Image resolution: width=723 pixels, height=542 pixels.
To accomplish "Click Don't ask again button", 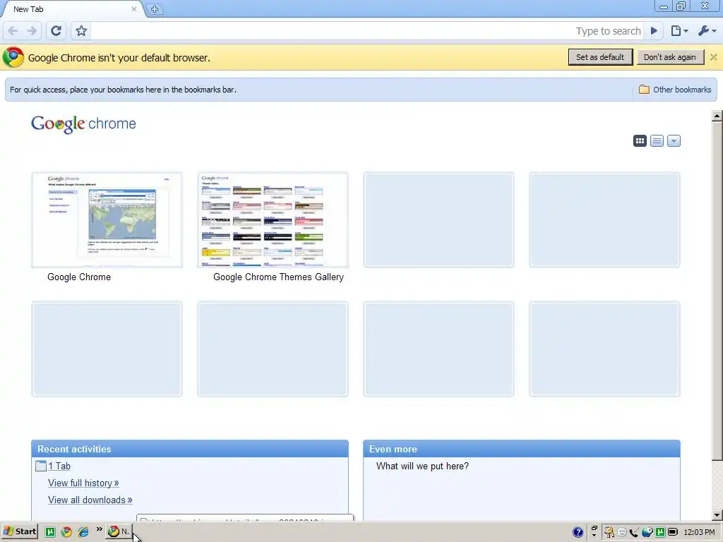I will pos(670,57).
